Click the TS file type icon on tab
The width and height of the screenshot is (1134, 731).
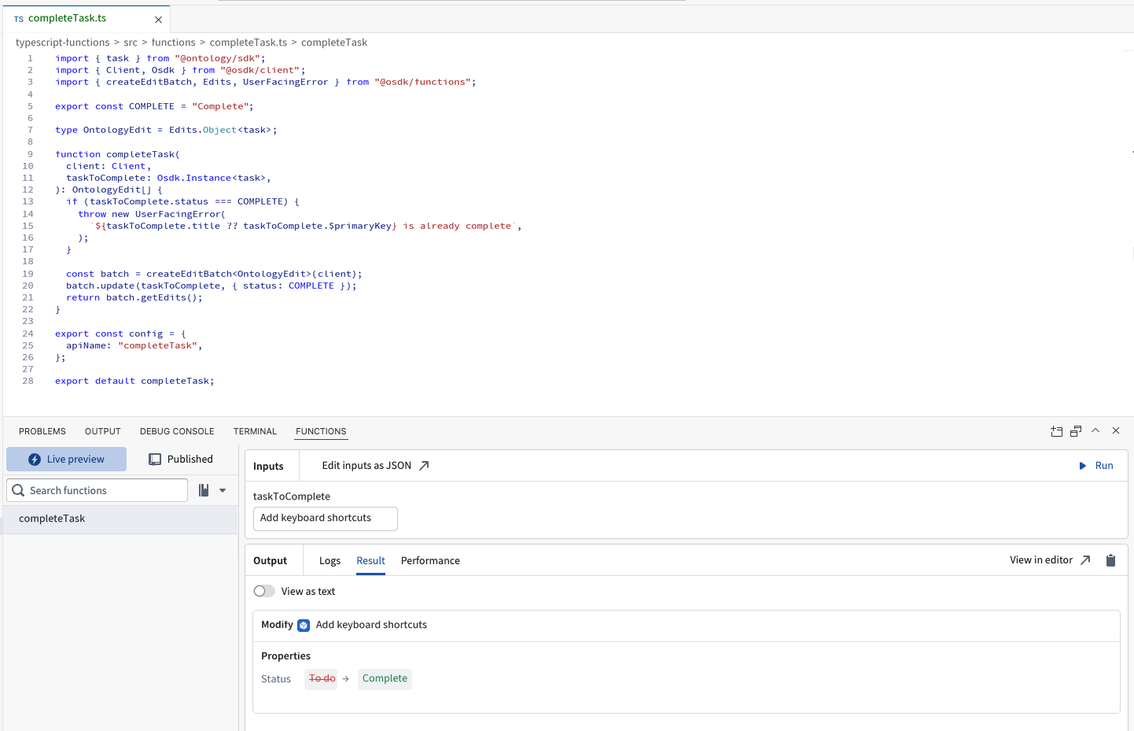(x=19, y=19)
